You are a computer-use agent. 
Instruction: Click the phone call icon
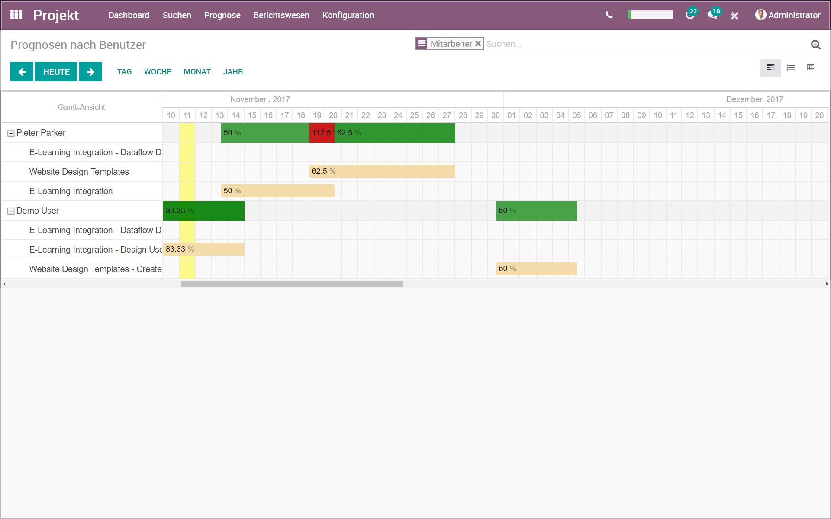point(609,15)
